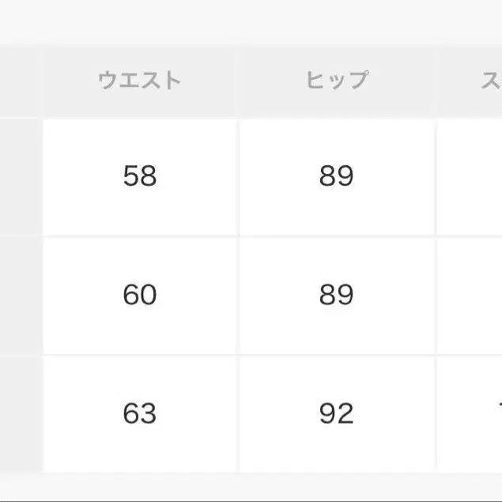This screenshot has height=502, width=502.
Task: Select the waist value 58
Action: click(140, 176)
